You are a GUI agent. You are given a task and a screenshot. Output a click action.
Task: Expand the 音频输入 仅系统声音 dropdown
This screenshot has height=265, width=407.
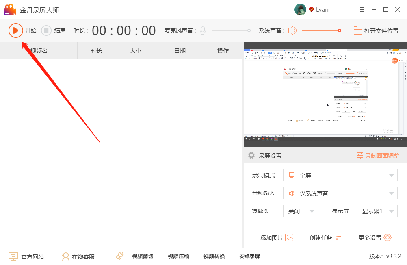[340, 193]
